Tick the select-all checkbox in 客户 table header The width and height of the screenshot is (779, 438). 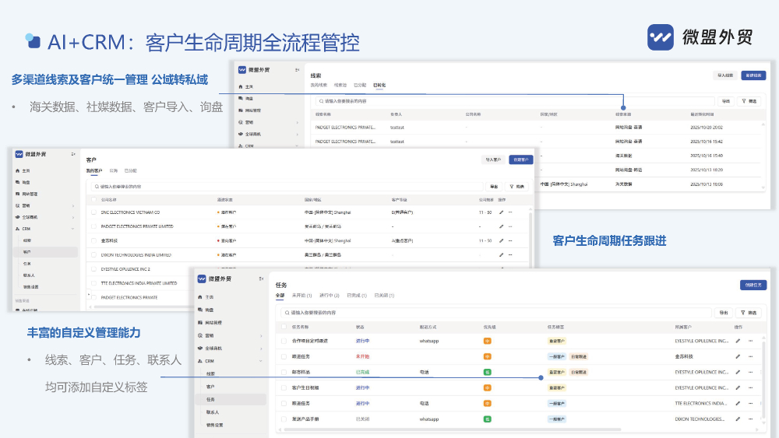click(93, 199)
